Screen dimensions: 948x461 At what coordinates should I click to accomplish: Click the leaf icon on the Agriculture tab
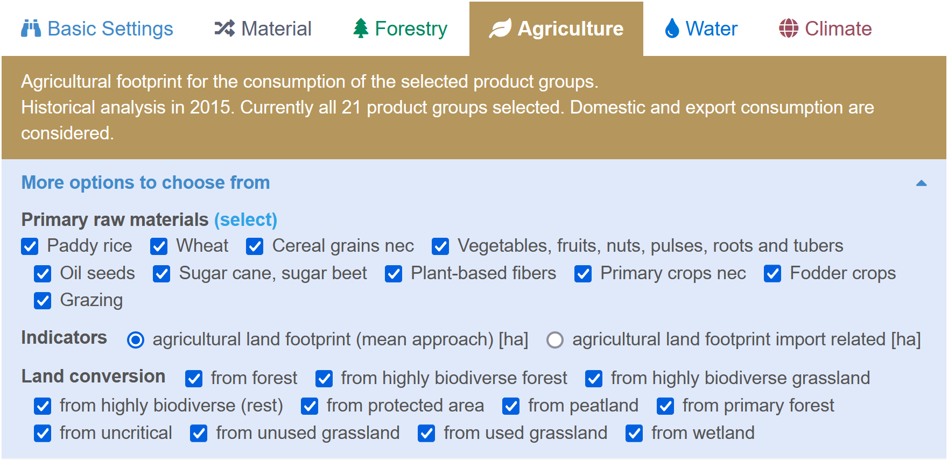click(x=500, y=29)
